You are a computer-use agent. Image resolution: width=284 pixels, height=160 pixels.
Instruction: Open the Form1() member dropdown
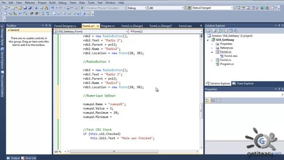pyautogui.click(x=201, y=32)
